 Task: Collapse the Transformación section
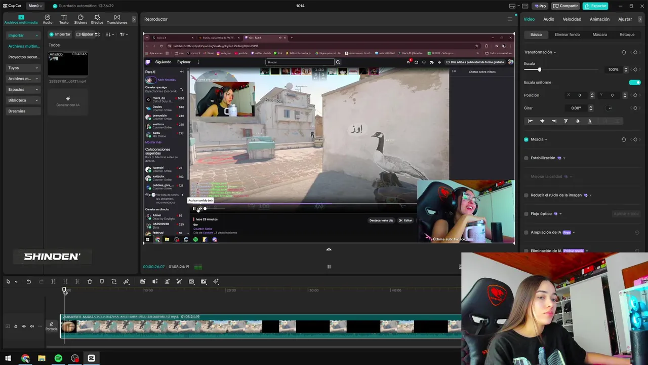[x=555, y=52]
